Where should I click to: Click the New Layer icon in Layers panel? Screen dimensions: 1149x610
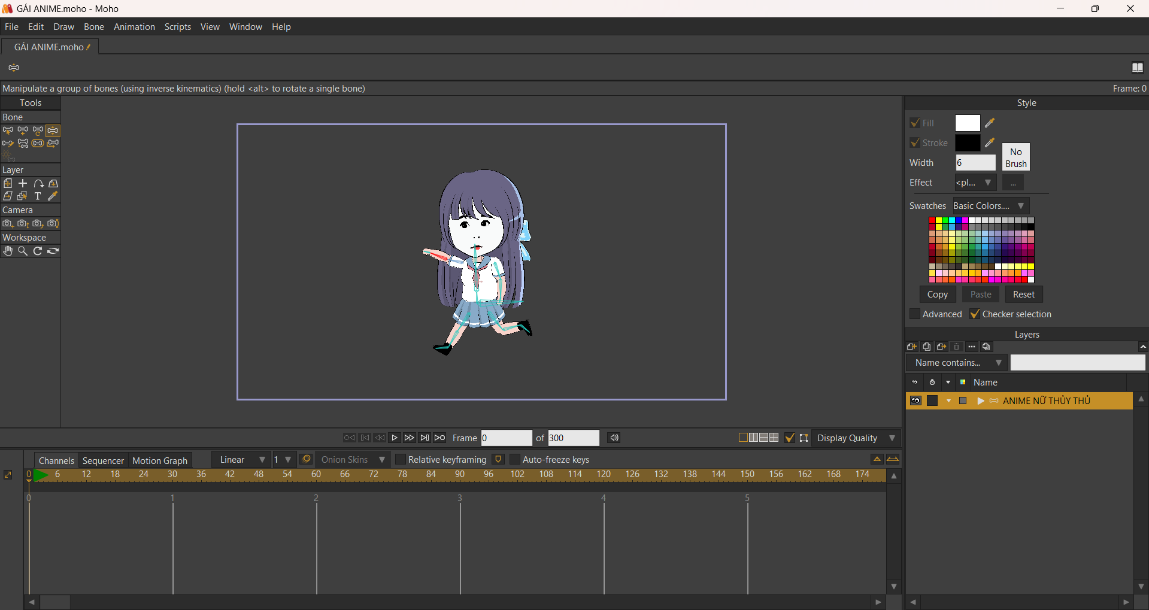pyautogui.click(x=912, y=347)
